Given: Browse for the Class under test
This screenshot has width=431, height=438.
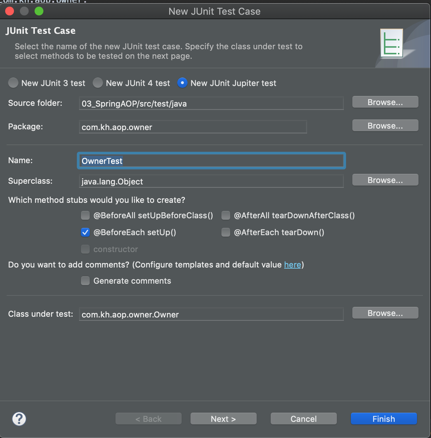Looking at the screenshot, I should coord(385,313).
